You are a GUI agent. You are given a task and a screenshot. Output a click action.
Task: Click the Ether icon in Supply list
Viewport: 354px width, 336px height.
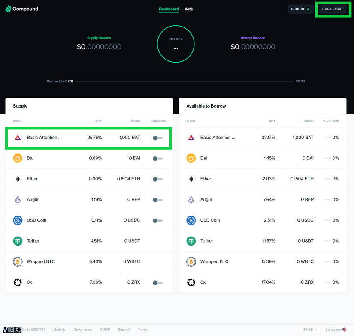click(18, 179)
